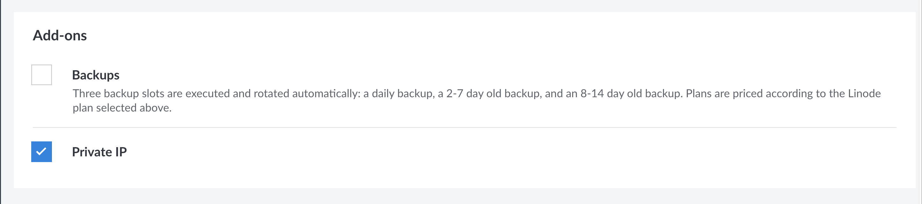Click the dark left window edge
922x204 pixels.
click(1, 102)
